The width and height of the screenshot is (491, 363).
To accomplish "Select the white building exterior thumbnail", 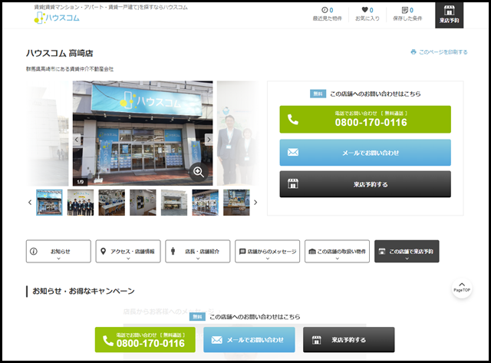I will click(x=174, y=203).
